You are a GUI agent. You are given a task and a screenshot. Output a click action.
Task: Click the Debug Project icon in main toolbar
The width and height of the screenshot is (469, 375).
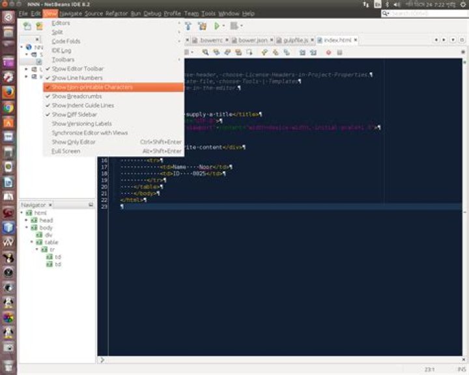(x=234, y=26)
